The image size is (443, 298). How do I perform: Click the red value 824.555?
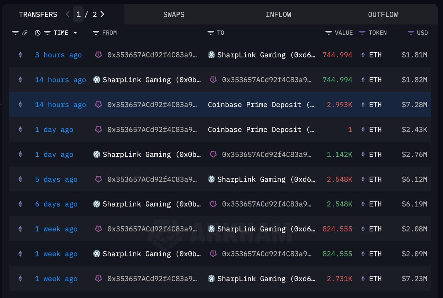click(337, 229)
